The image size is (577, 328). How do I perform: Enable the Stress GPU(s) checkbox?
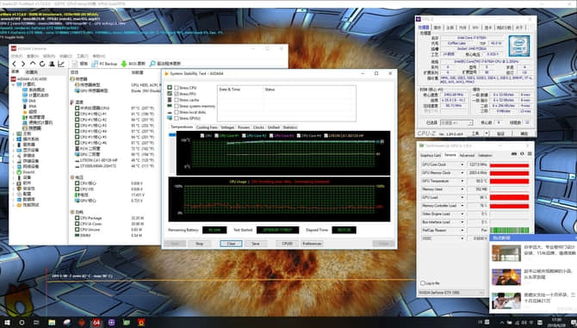point(177,119)
